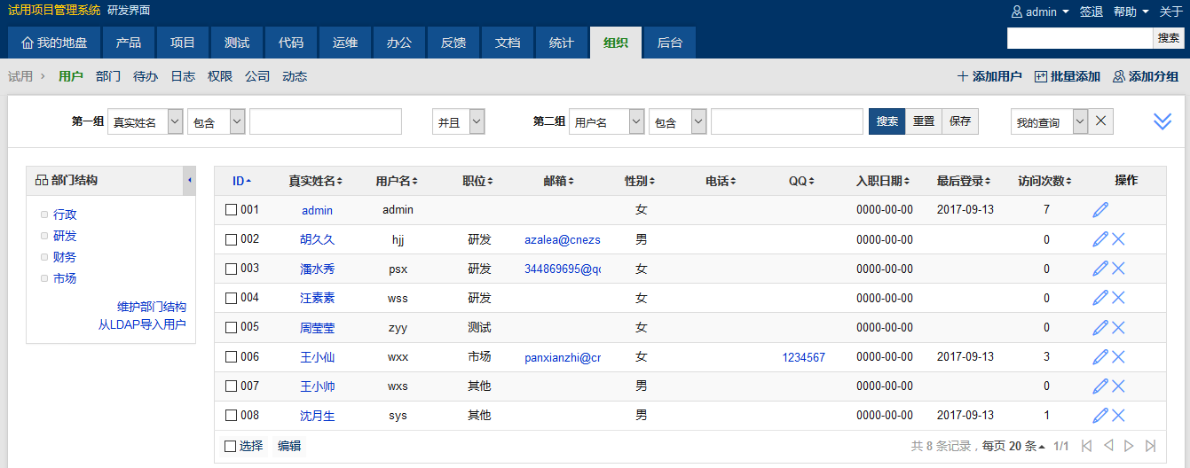1190x468 pixels.
Task: Check the checkbox for user ID 003
Action: [231, 269]
